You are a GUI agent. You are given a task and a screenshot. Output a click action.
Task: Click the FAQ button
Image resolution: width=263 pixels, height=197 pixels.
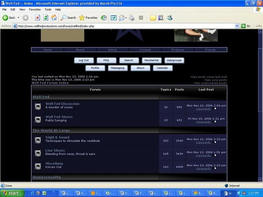[106, 60]
